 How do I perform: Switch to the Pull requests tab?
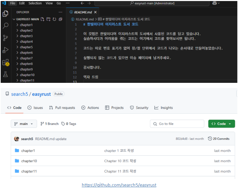point(62,108)
